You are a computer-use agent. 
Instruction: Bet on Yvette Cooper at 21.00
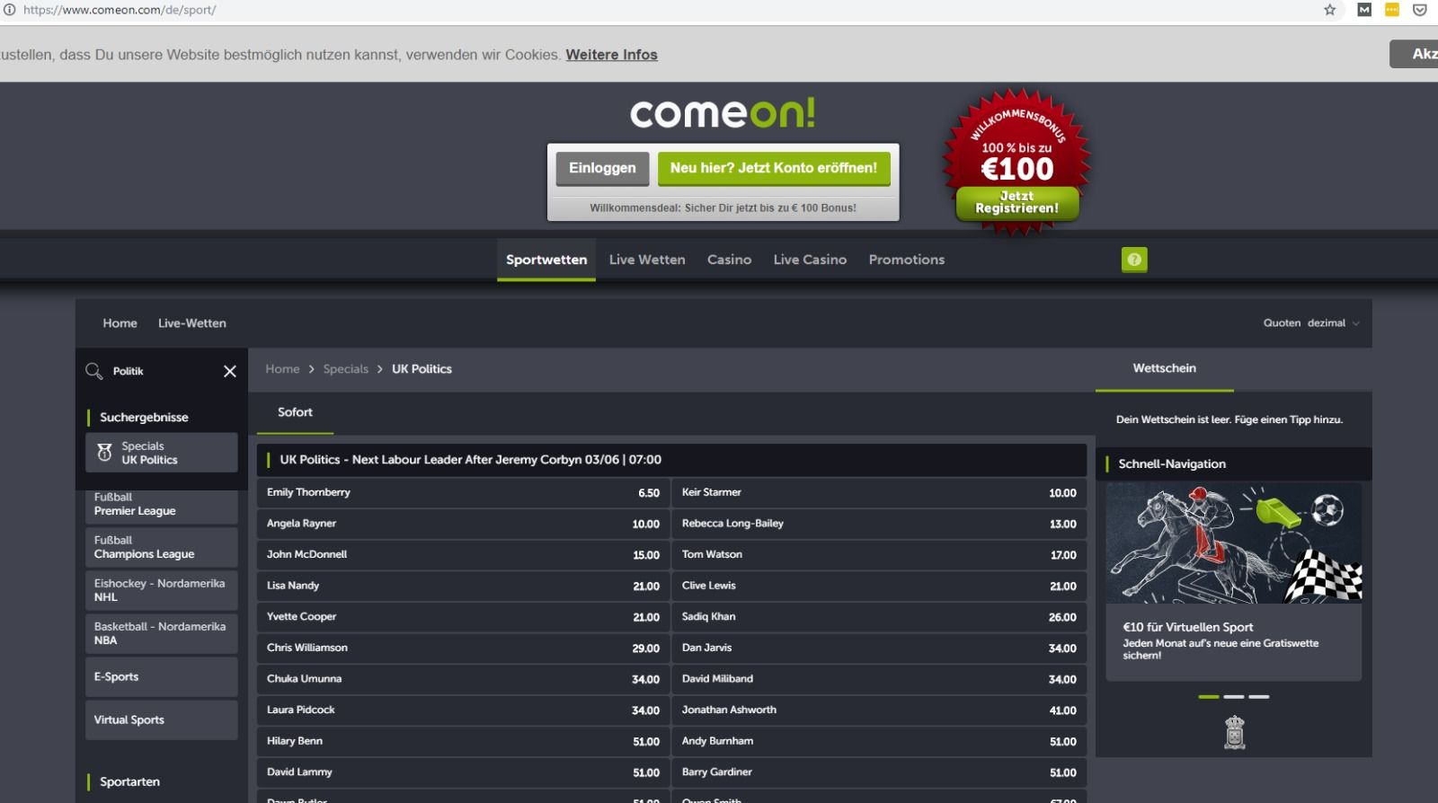click(x=463, y=617)
